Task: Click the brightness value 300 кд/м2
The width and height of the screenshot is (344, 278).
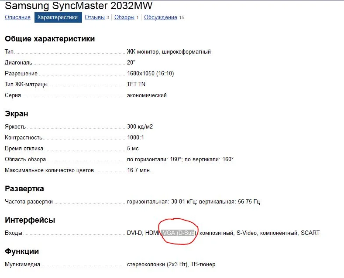Action: [140, 126]
